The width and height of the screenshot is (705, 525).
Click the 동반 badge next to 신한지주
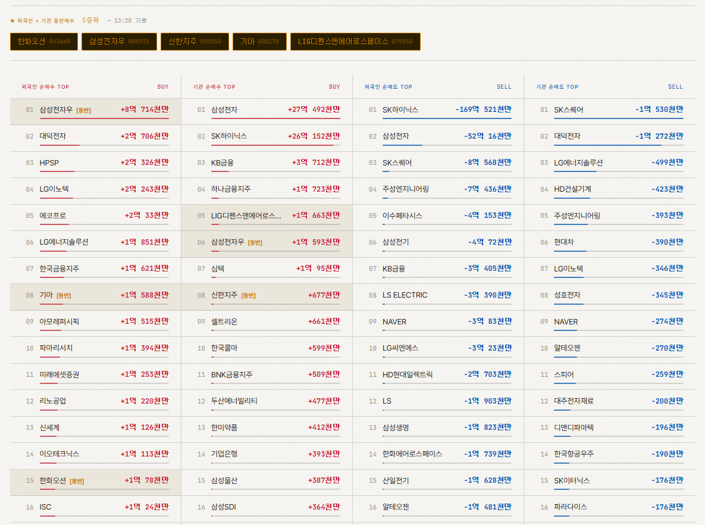pos(248,296)
